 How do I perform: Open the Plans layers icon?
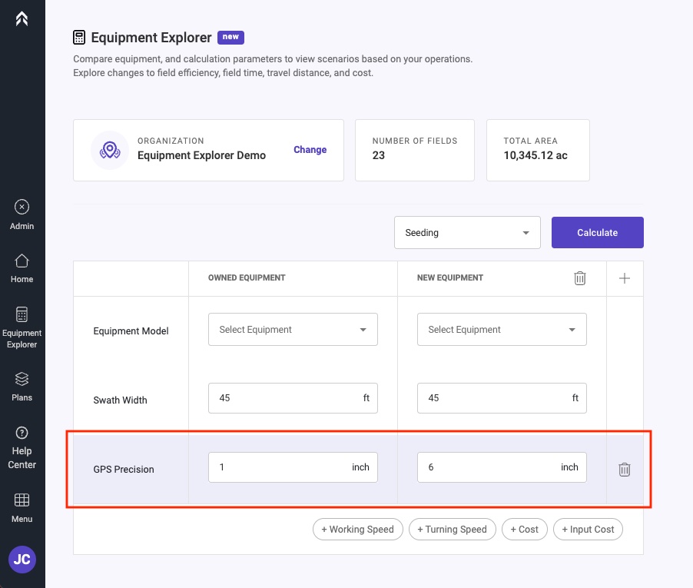[22, 387]
